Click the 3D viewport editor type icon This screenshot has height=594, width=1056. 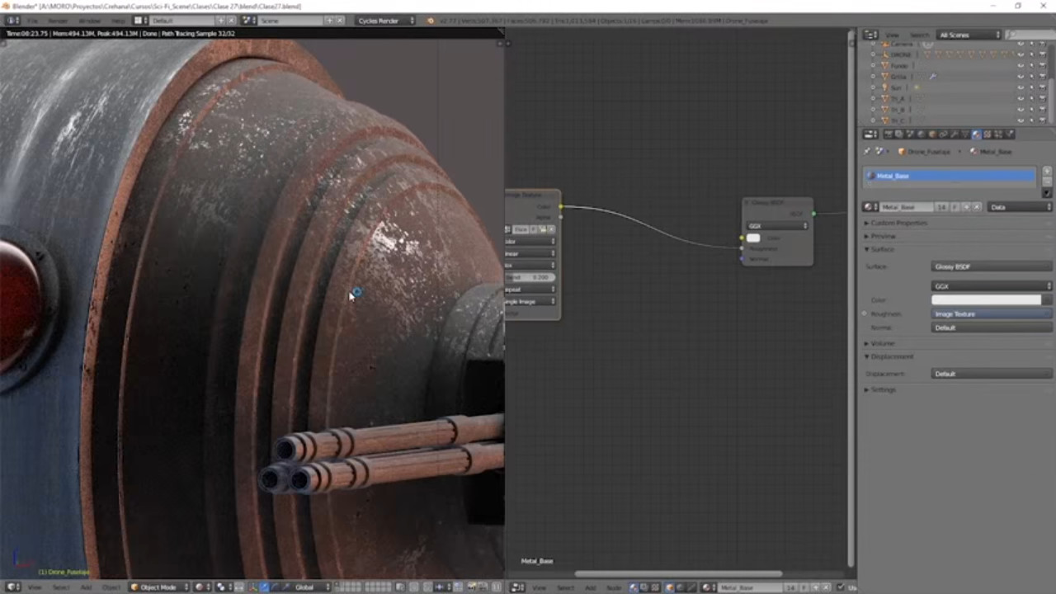click(12, 587)
